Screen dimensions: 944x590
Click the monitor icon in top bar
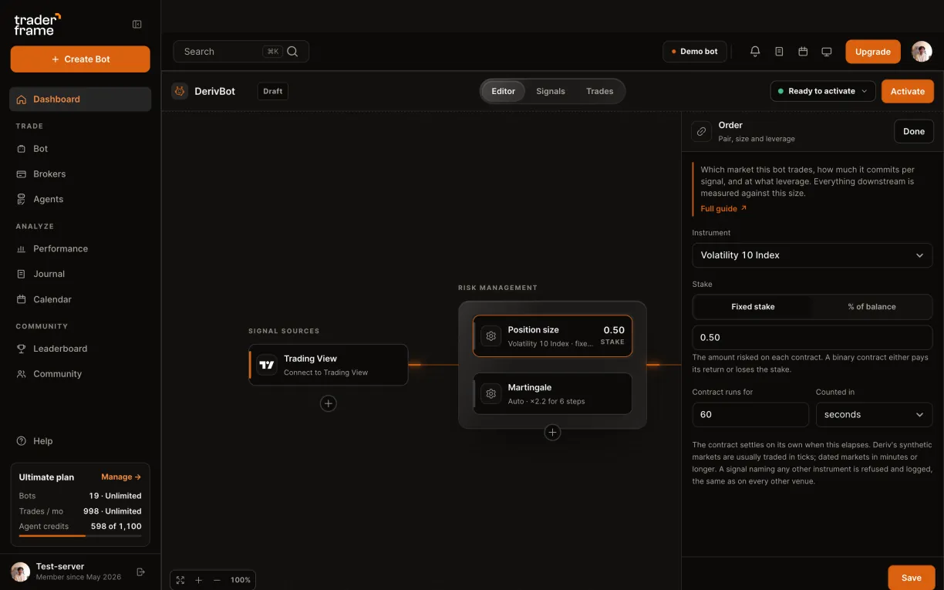click(827, 52)
